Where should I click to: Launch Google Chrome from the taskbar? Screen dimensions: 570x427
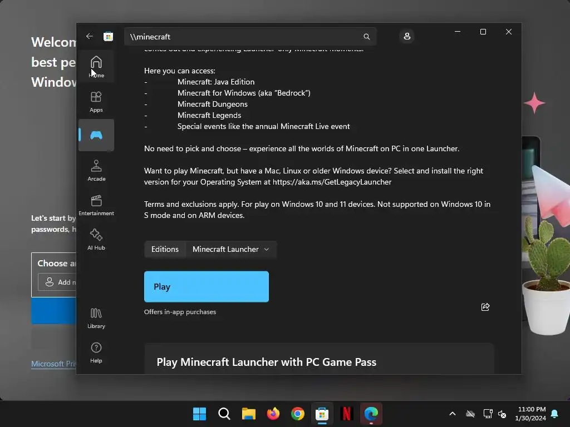tap(297, 414)
